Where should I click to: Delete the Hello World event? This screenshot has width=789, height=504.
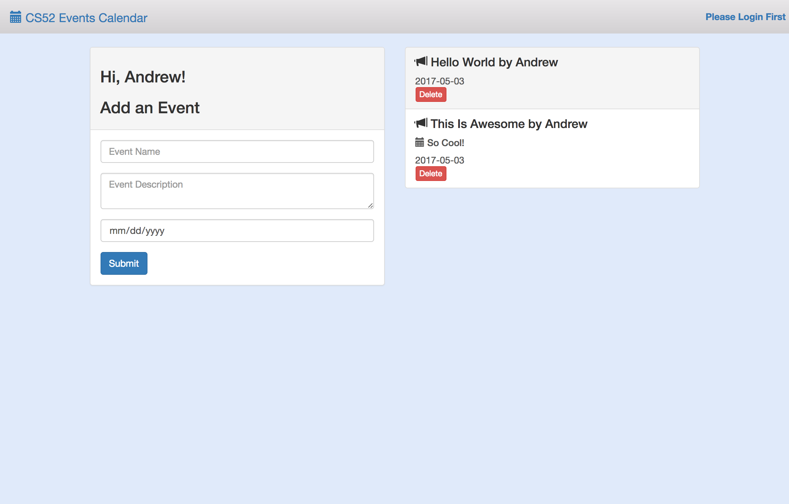point(431,94)
